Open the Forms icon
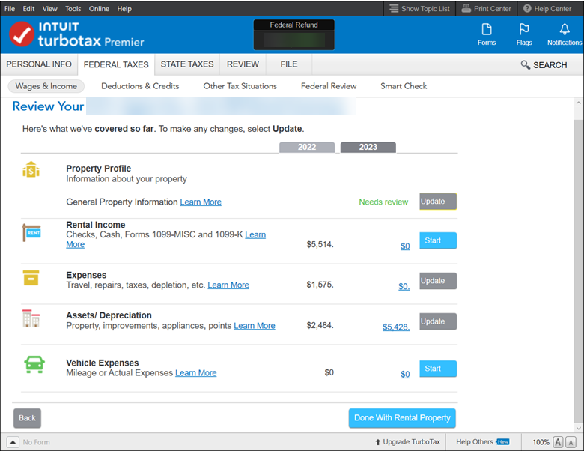Image resolution: width=584 pixels, height=451 pixels. (487, 34)
